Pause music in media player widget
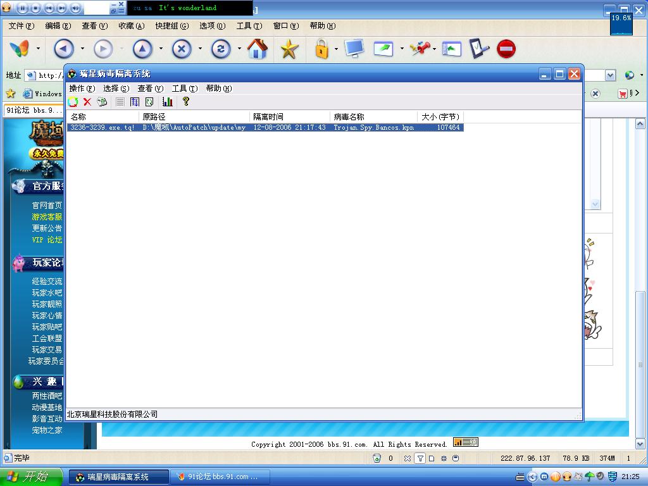 (23, 8)
